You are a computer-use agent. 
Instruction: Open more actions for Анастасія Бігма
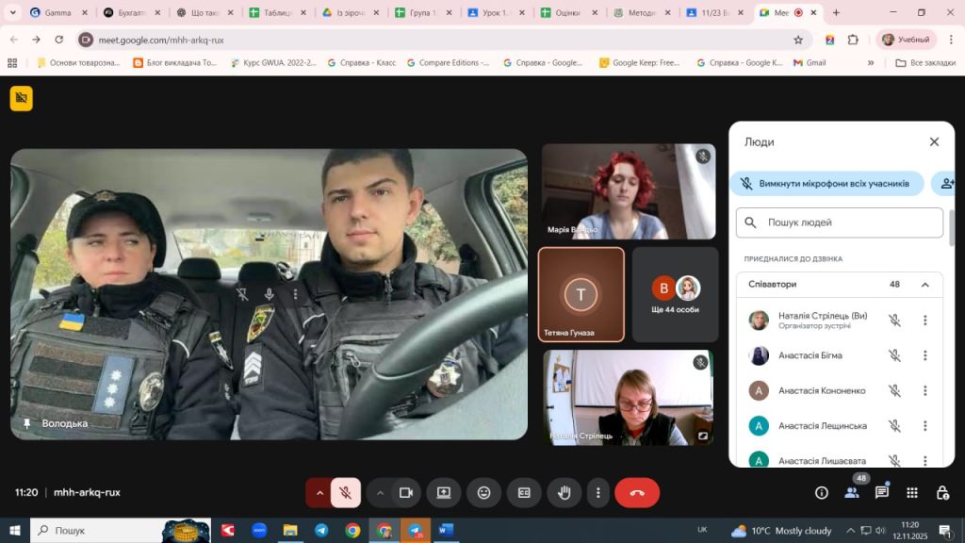(925, 355)
